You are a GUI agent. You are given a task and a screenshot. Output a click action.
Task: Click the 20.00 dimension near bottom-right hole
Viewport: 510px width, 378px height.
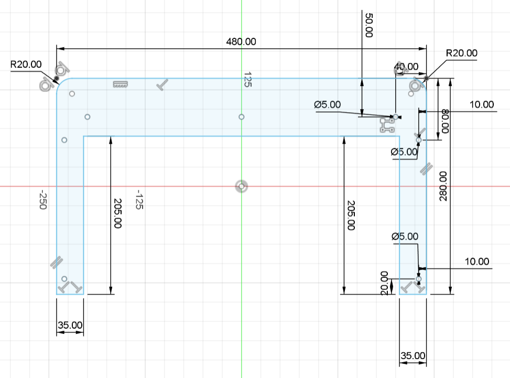[x=384, y=283]
